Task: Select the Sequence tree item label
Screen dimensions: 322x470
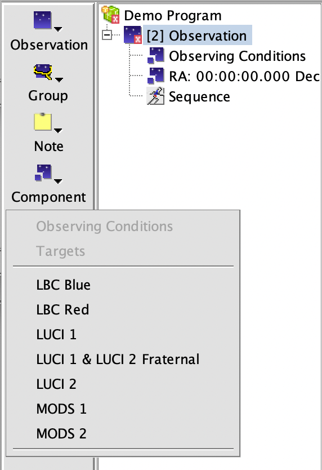Action: point(199,96)
